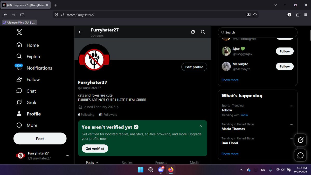Open the Joined February 2025 details
The width and height of the screenshot is (311, 175).
(x=99, y=107)
